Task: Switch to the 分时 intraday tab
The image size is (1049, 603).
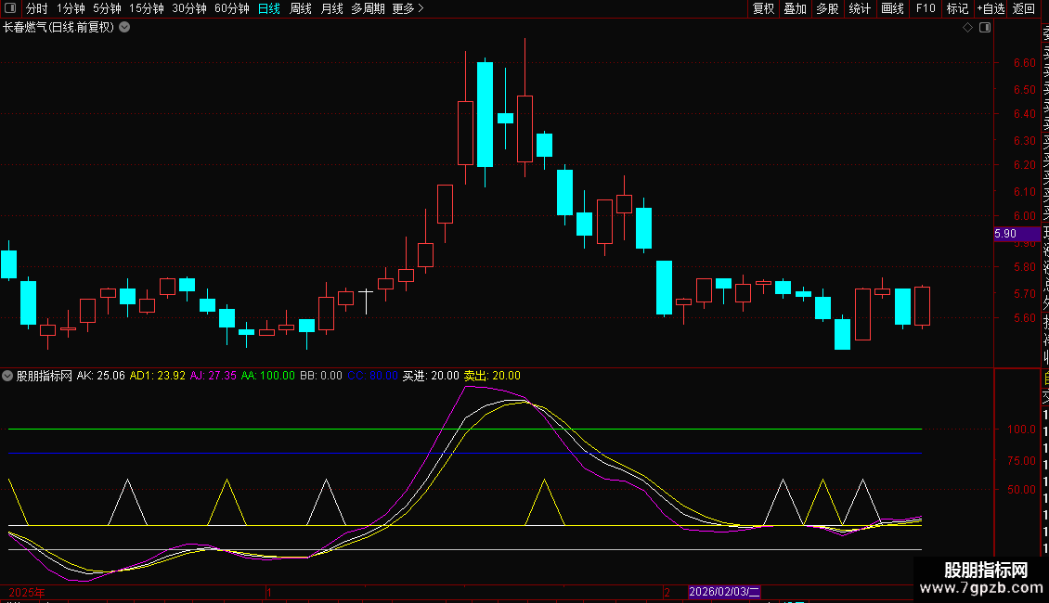Action: pyautogui.click(x=37, y=8)
